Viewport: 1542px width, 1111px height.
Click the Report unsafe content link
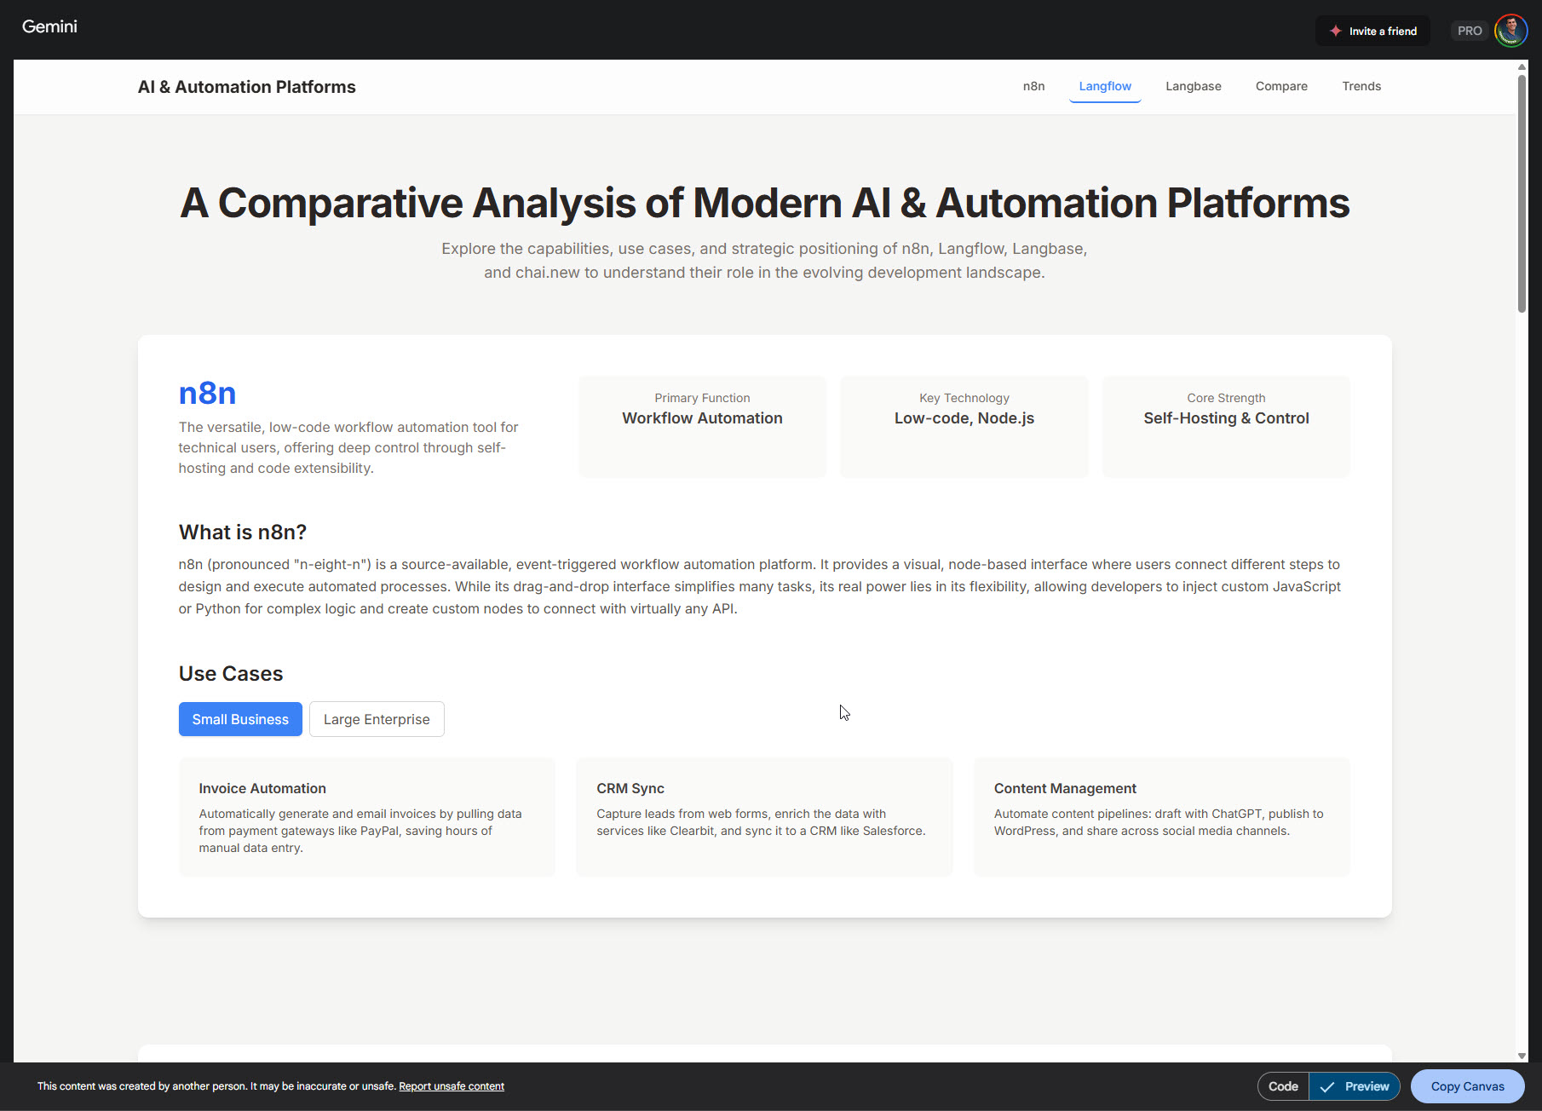(x=452, y=1086)
